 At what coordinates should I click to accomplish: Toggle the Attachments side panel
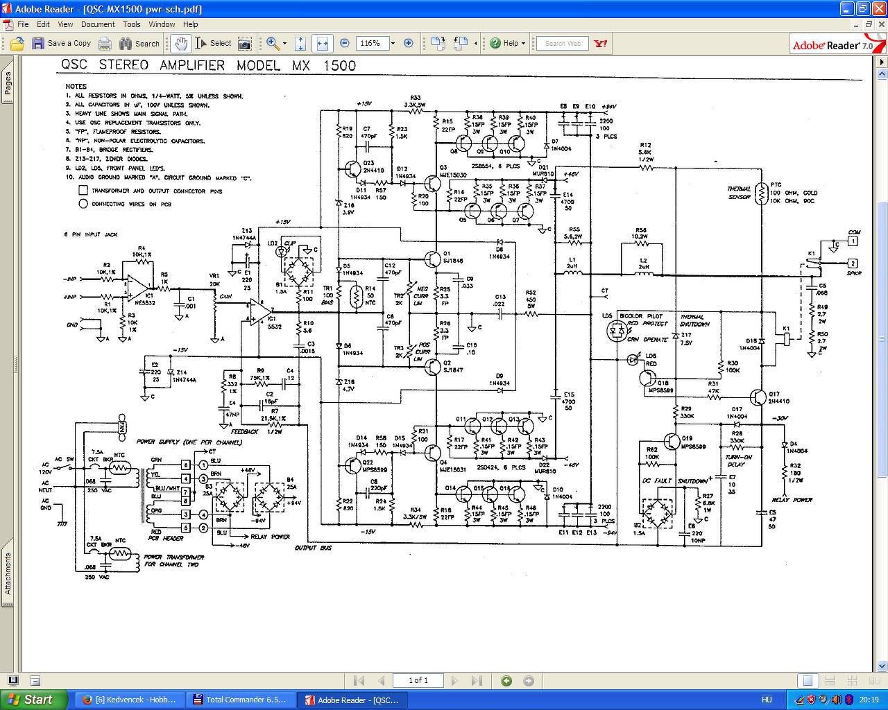tap(8, 573)
